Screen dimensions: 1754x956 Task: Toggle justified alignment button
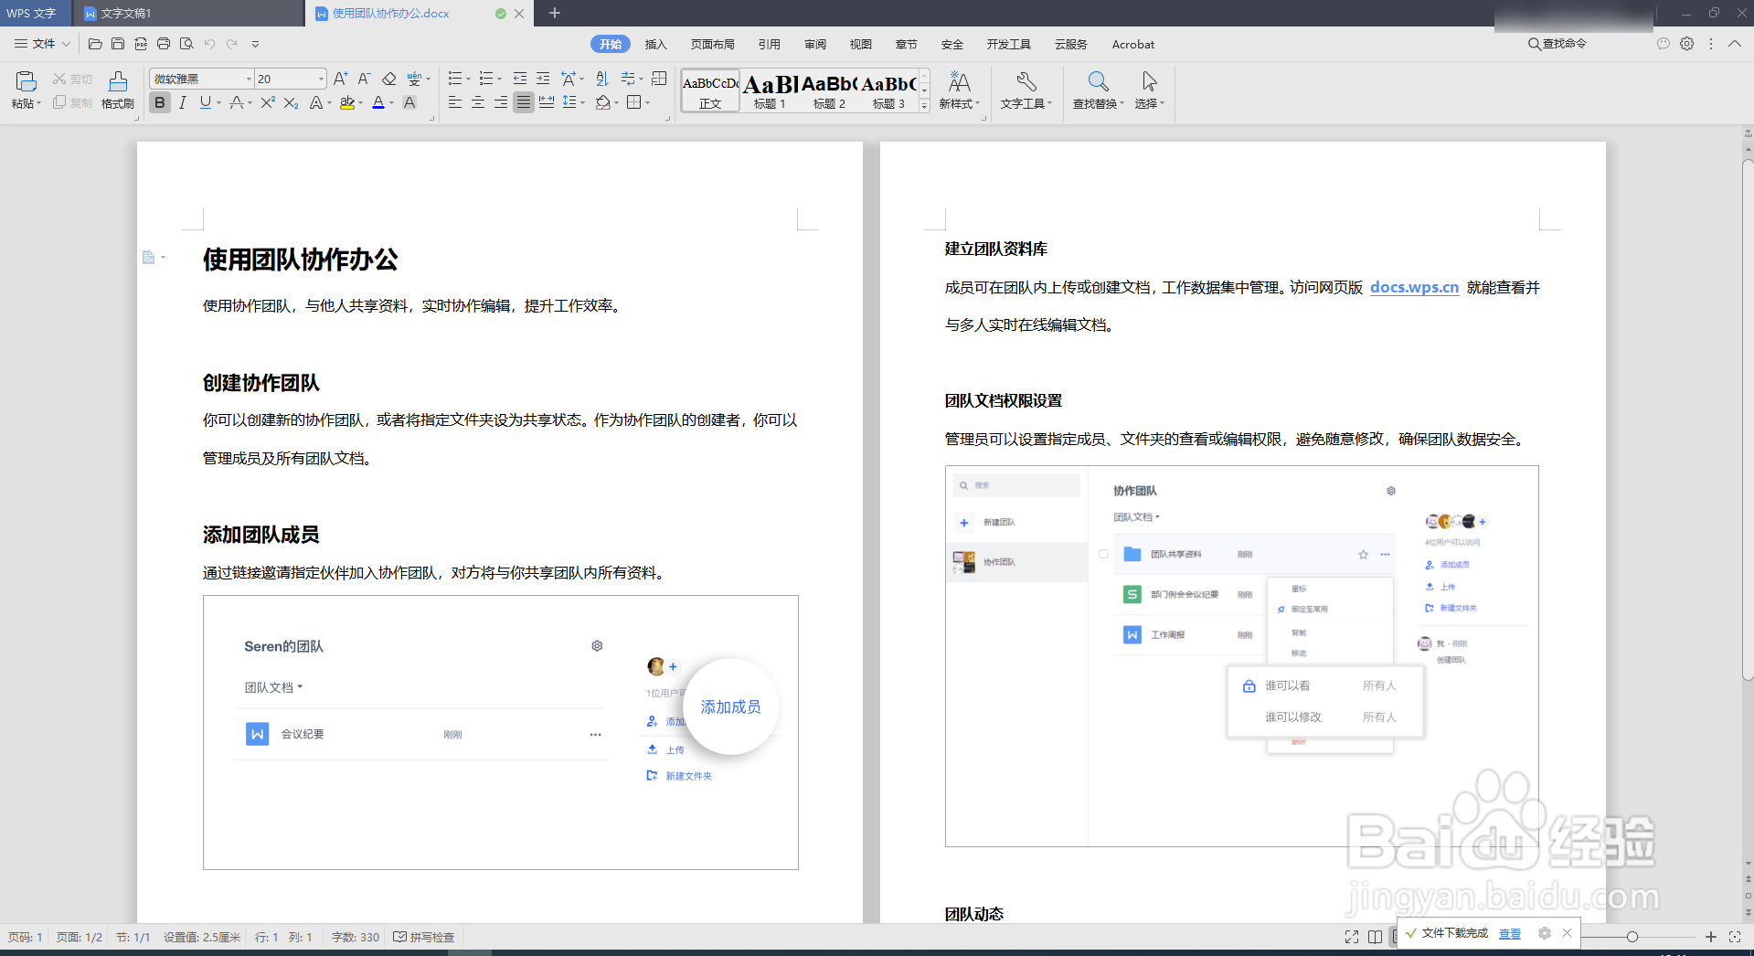[x=524, y=103]
